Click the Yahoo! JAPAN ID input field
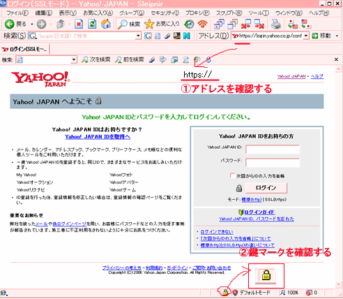Viewport: 343px width, 299px height. [273, 149]
